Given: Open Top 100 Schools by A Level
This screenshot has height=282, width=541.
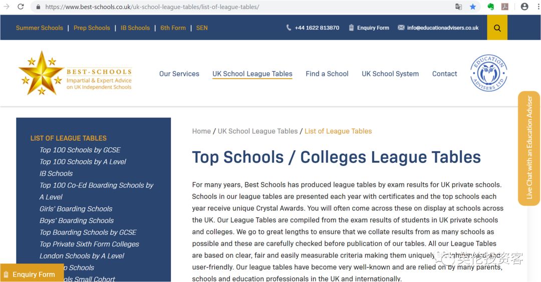Looking at the screenshot, I should point(83,162).
